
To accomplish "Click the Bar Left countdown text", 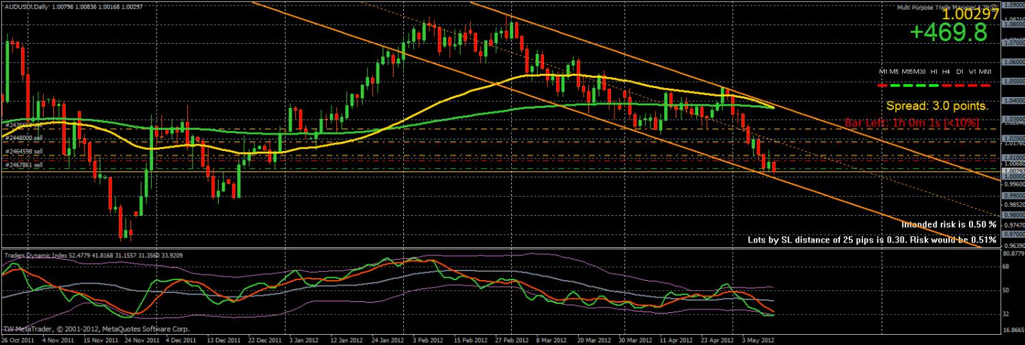I will click(913, 123).
